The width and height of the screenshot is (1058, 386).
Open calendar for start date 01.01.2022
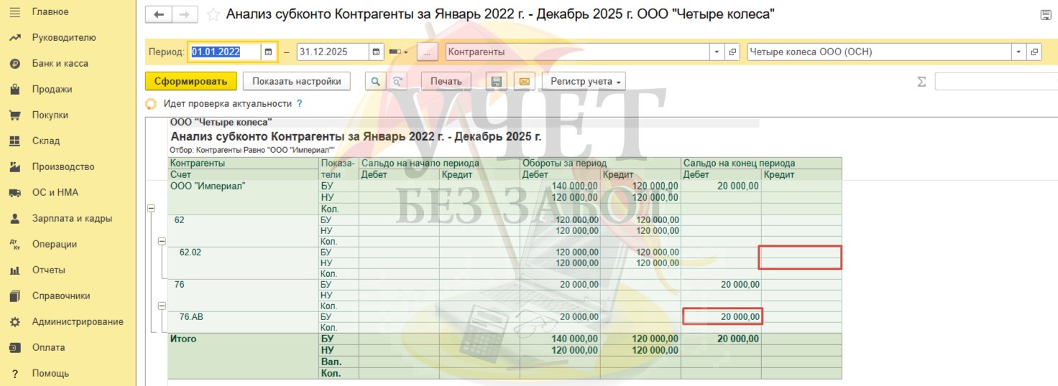point(268,52)
